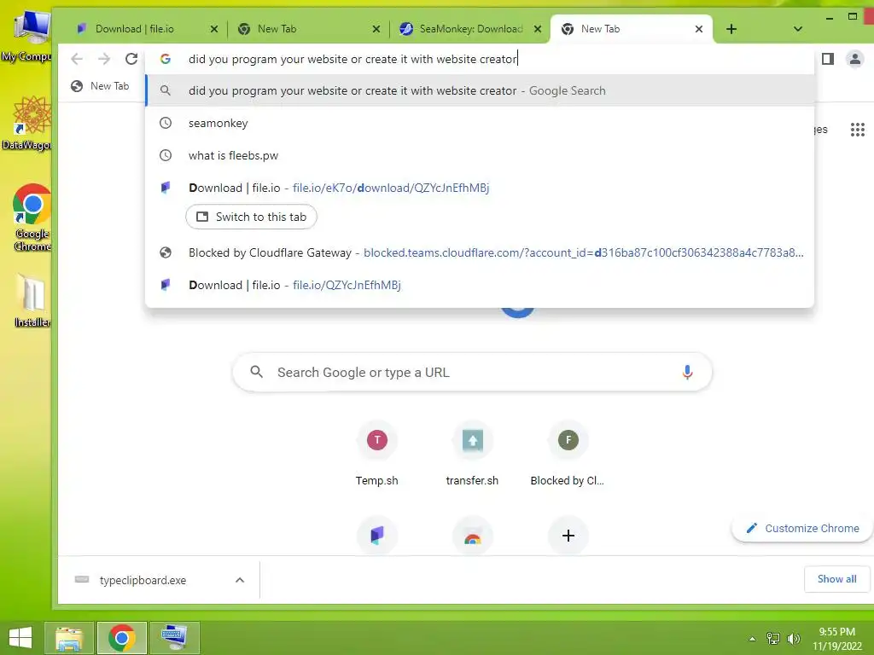Close the New Tab left of SeaMonkey
The width and height of the screenshot is (874, 655).
376,29
